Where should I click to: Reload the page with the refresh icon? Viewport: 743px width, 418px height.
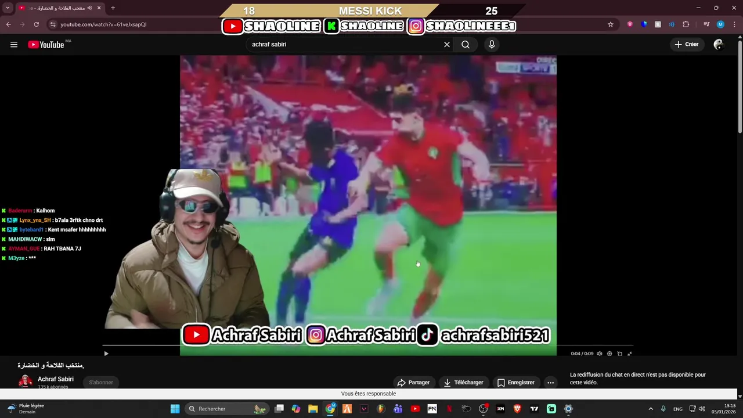(36, 24)
